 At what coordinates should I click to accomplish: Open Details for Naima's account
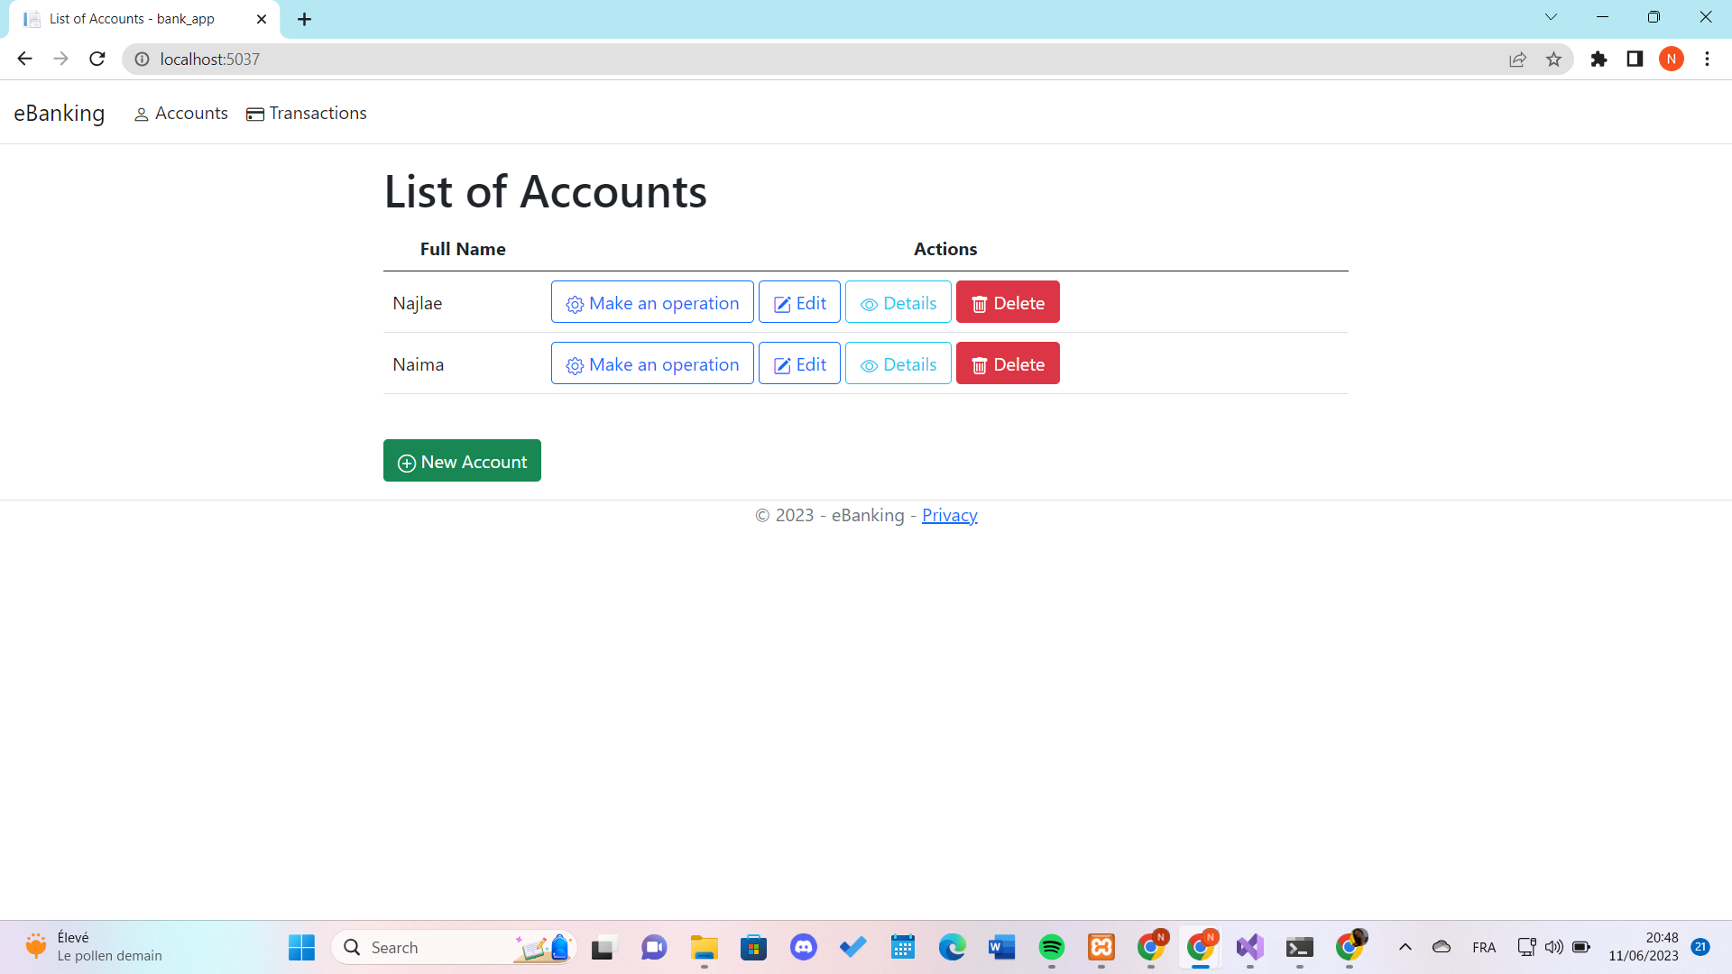click(x=898, y=364)
